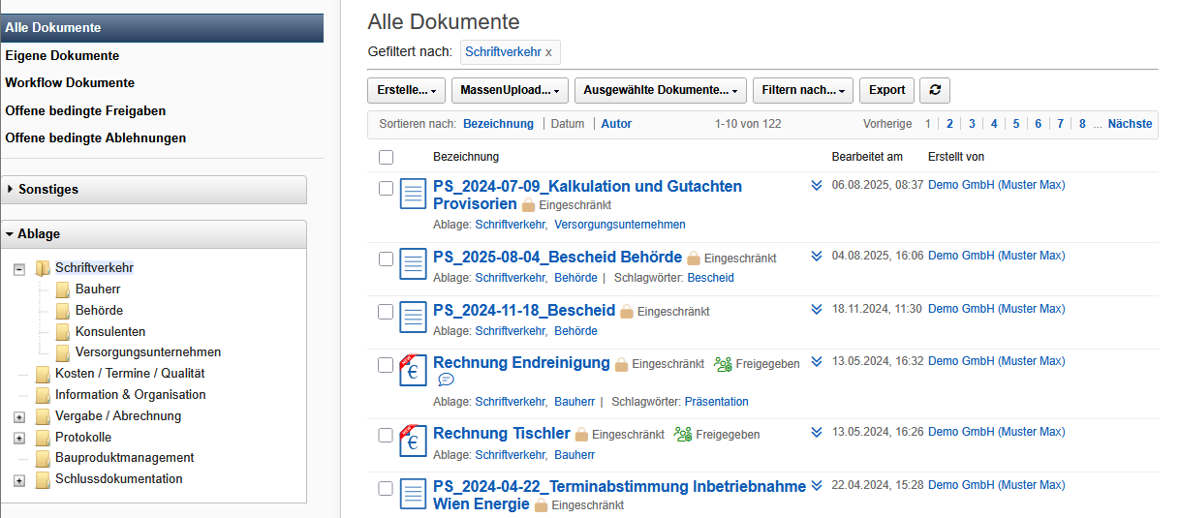Open the Filtern nach... dropdown
The height and width of the screenshot is (518, 1180).
coord(803,90)
